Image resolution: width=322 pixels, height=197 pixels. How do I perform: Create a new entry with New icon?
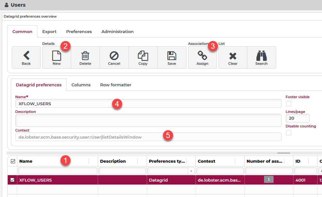(x=56, y=56)
